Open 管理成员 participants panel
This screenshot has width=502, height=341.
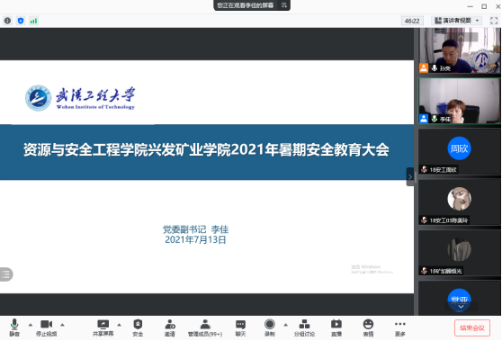click(205, 328)
